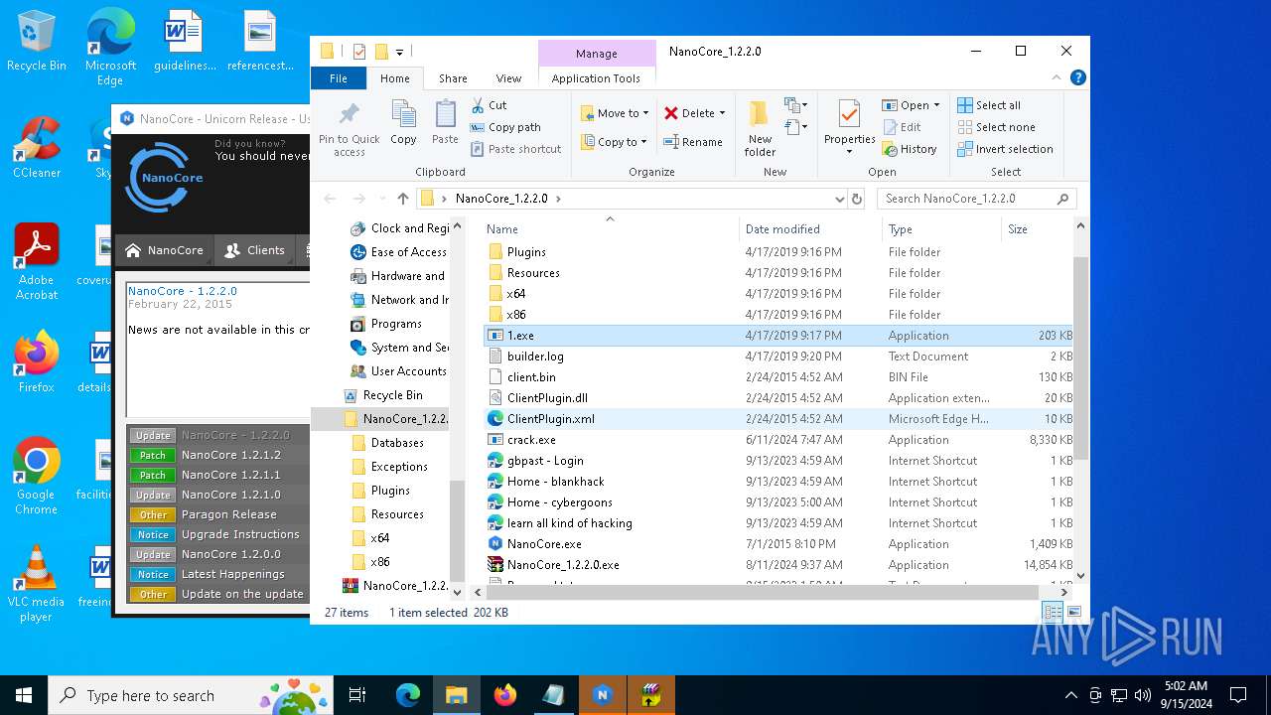This screenshot has height=715, width=1271.
Task: Click the Windows Start button
Action: point(24,695)
